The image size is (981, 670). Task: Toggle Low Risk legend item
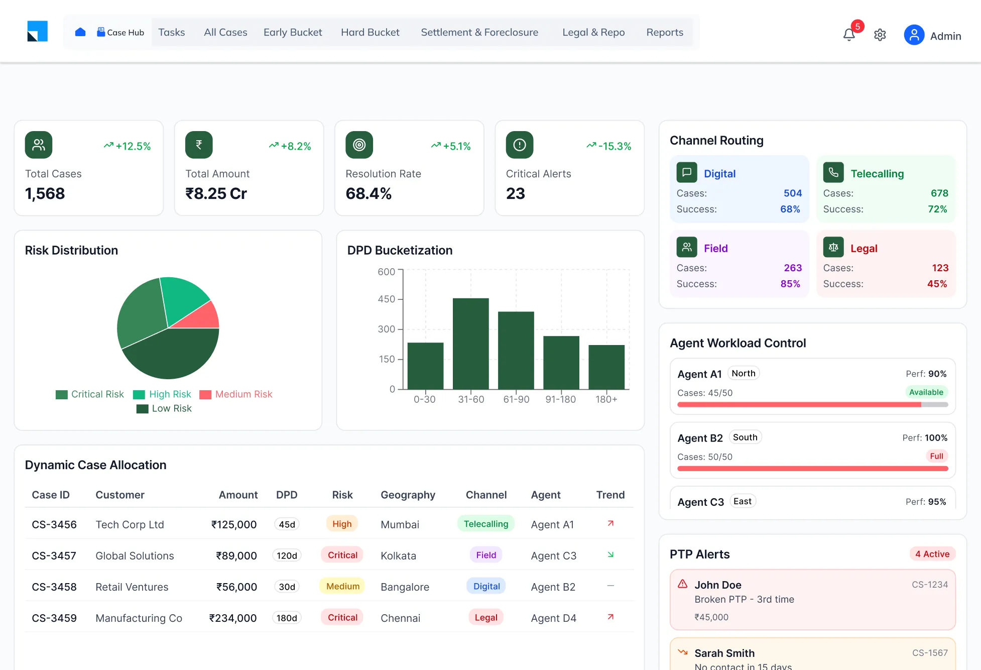164,408
